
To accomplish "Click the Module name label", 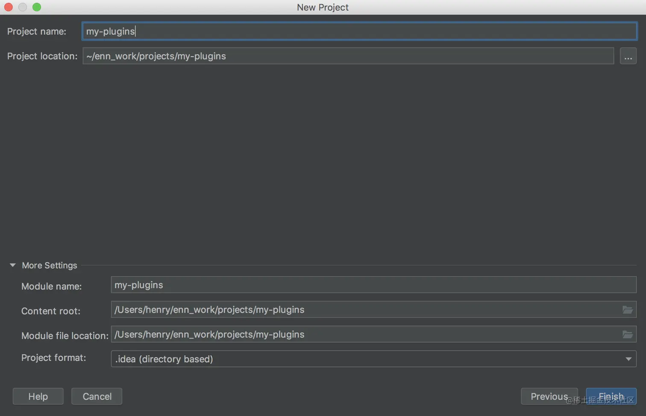I will tap(51, 286).
